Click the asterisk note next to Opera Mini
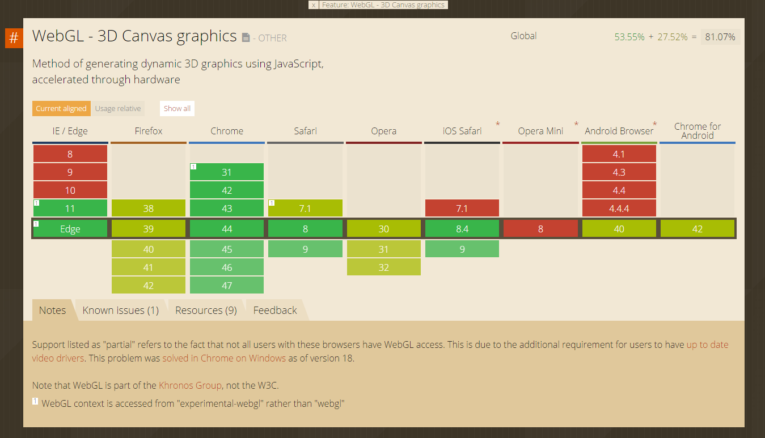Screen dimensions: 765x438 coord(576,124)
